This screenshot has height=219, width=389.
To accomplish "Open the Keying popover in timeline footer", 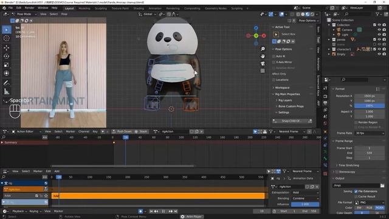I will 35,211.
